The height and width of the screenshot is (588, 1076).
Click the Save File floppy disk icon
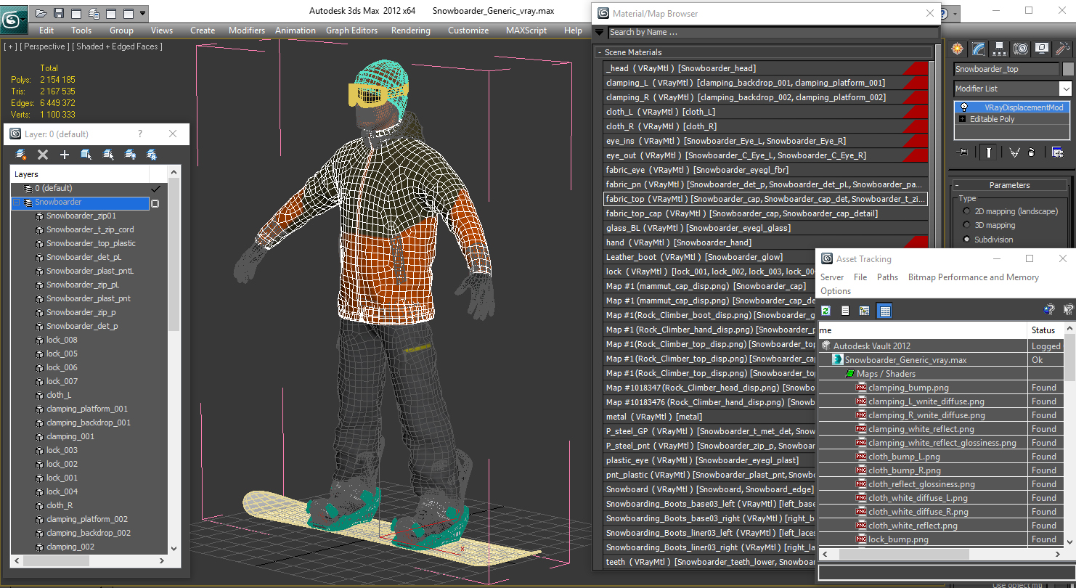[x=59, y=13]
